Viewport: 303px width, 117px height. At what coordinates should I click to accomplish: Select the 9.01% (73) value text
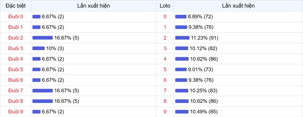click(x=201, y=69)
